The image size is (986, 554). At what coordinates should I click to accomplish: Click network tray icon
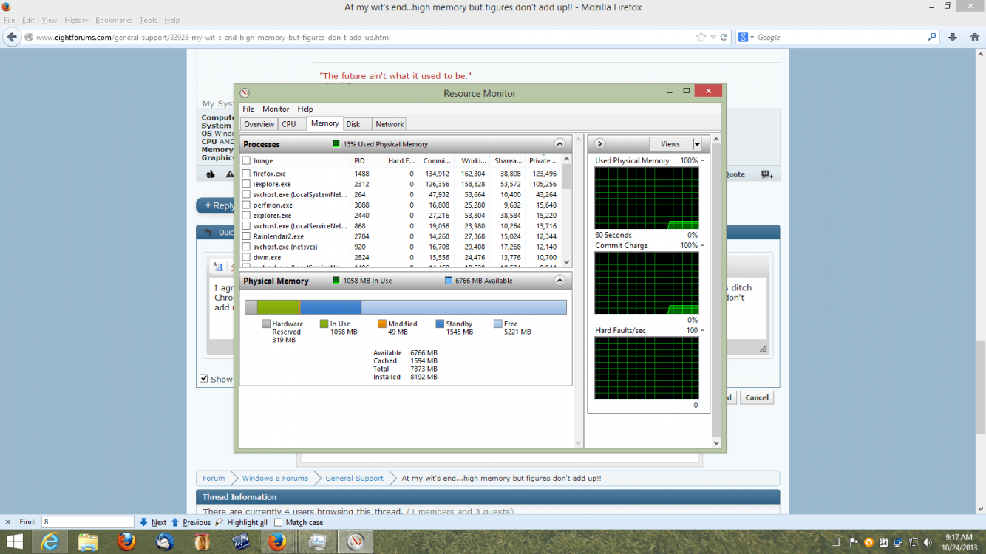pos(913,543)
